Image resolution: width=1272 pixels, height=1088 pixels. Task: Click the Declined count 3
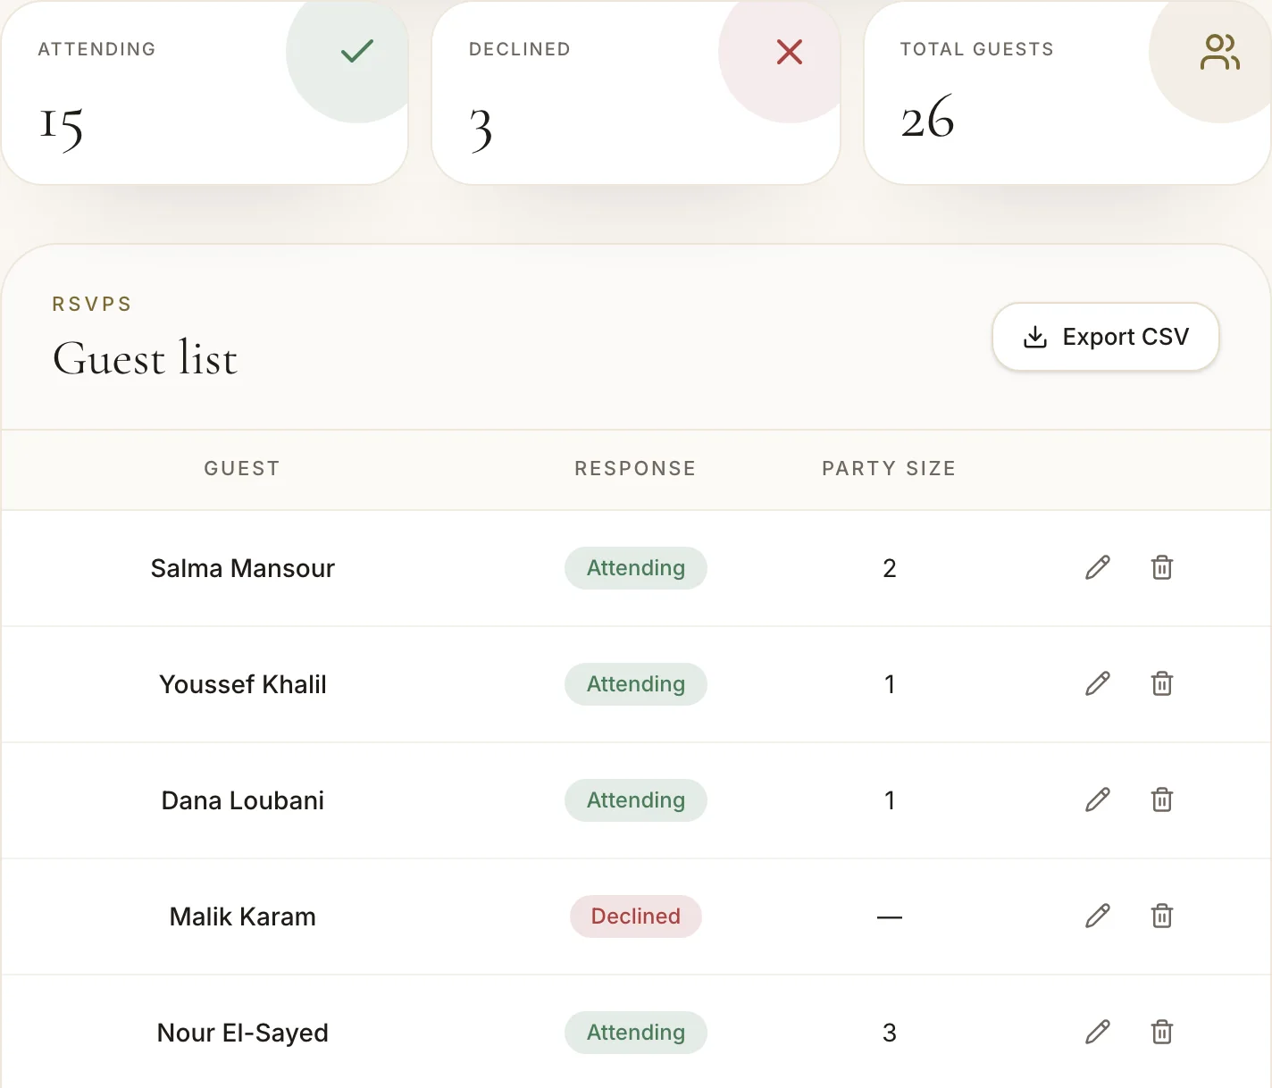(x=481, y=130)
